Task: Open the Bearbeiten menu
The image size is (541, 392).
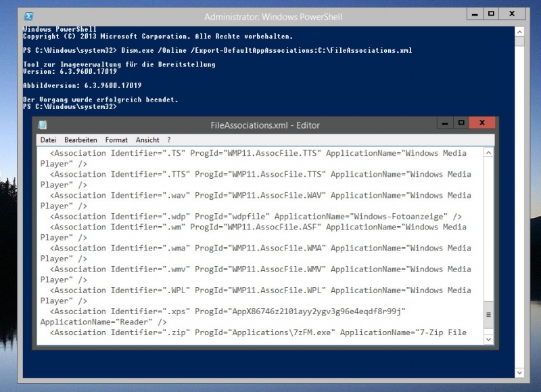Action: 80,140
